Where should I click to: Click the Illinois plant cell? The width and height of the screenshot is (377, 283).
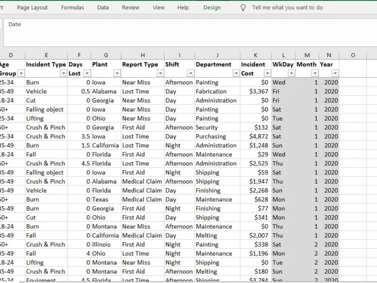(x=106, y=245)
